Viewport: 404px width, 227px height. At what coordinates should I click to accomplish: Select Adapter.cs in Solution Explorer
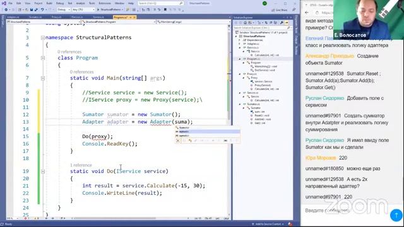(x=252, y=44)
